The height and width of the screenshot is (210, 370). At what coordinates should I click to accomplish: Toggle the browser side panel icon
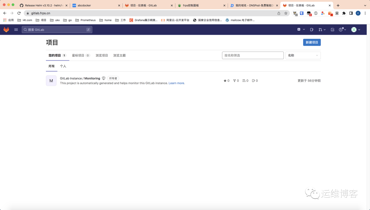click(x=351, y=13)
